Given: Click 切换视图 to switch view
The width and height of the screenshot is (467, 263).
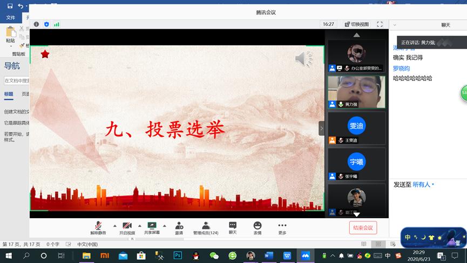Looking at the screenshot, I should [357, 24].
